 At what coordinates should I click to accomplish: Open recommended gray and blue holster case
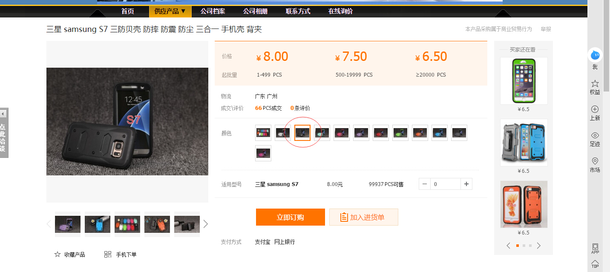524,143
